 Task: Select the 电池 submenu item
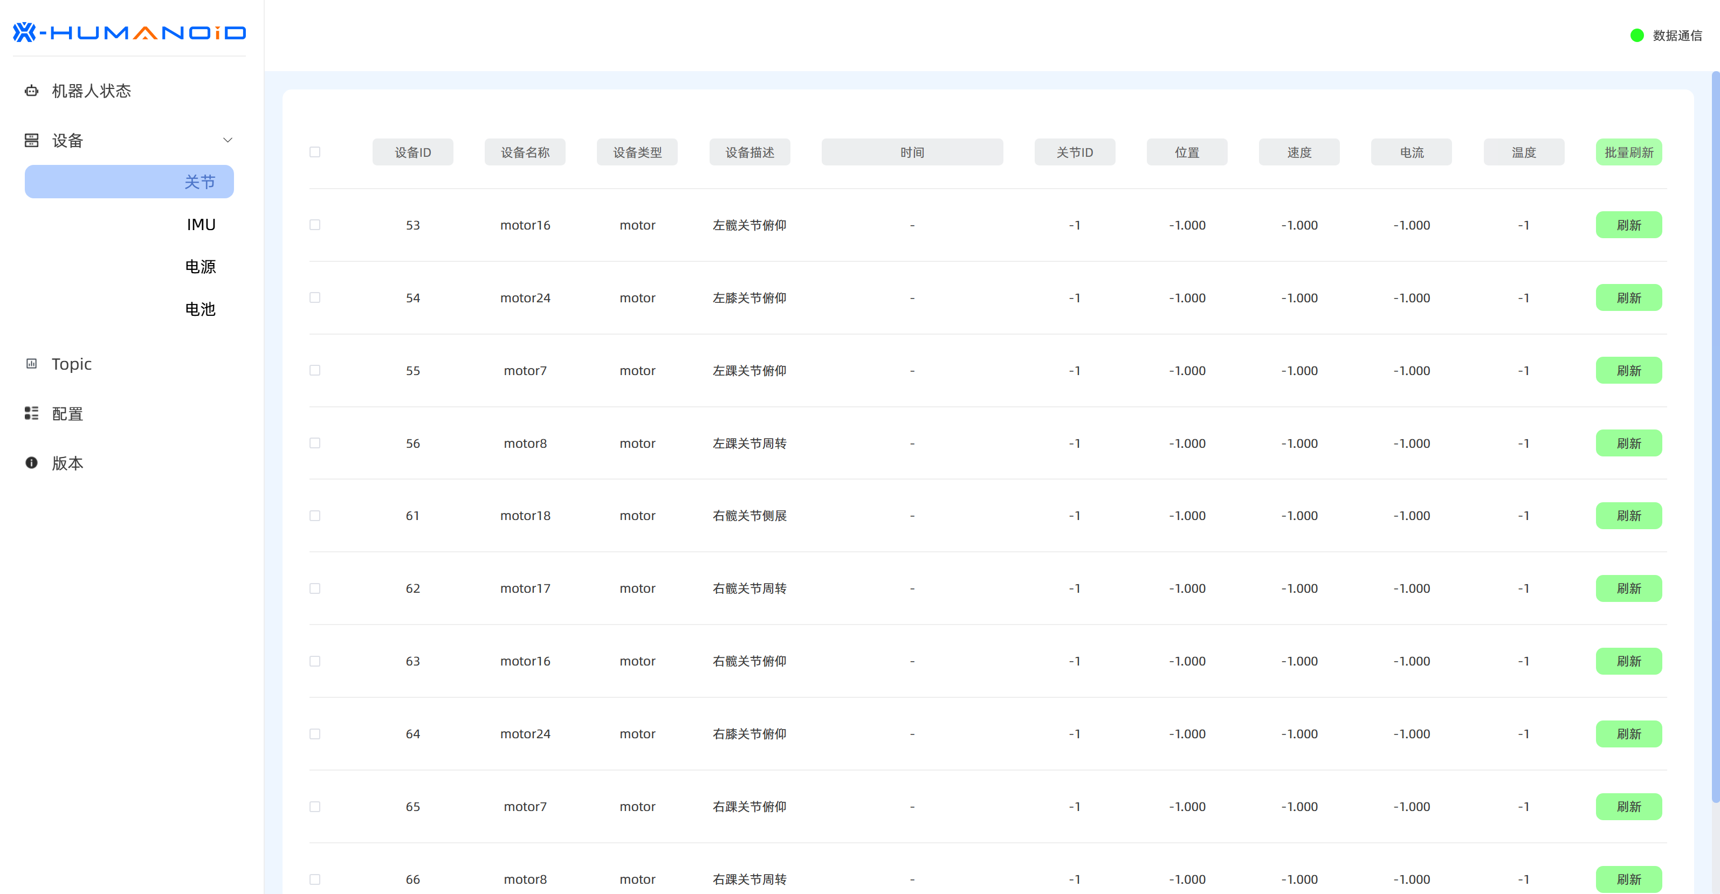tap(201, 309)
